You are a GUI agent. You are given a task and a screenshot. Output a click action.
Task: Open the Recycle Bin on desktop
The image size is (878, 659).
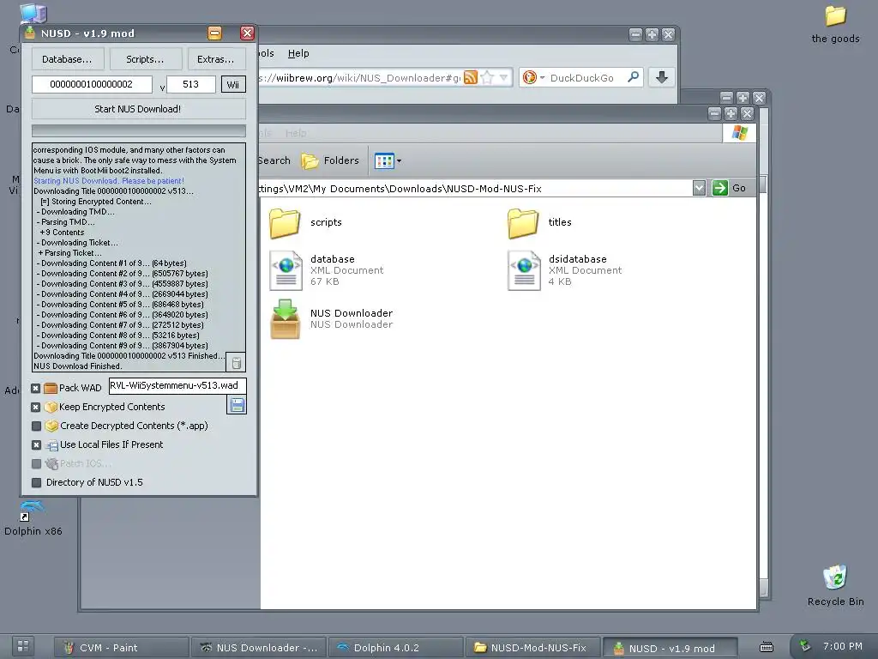(835, 585)
